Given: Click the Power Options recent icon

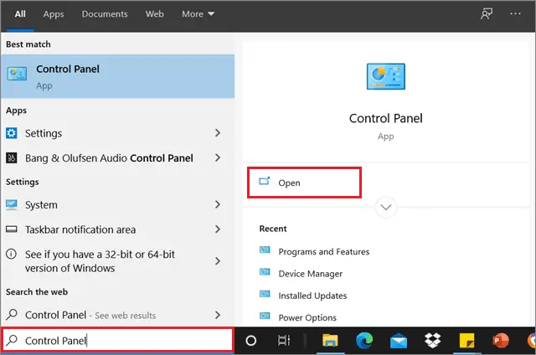Looking at the screenshot, I should pyautogui.click(x=265, y=316).
